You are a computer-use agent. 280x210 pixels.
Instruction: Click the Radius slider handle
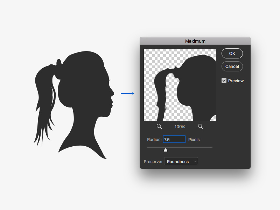pos(166,150)
